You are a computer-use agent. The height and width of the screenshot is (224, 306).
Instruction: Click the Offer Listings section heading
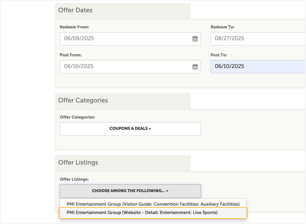click(x=78, y=163)
